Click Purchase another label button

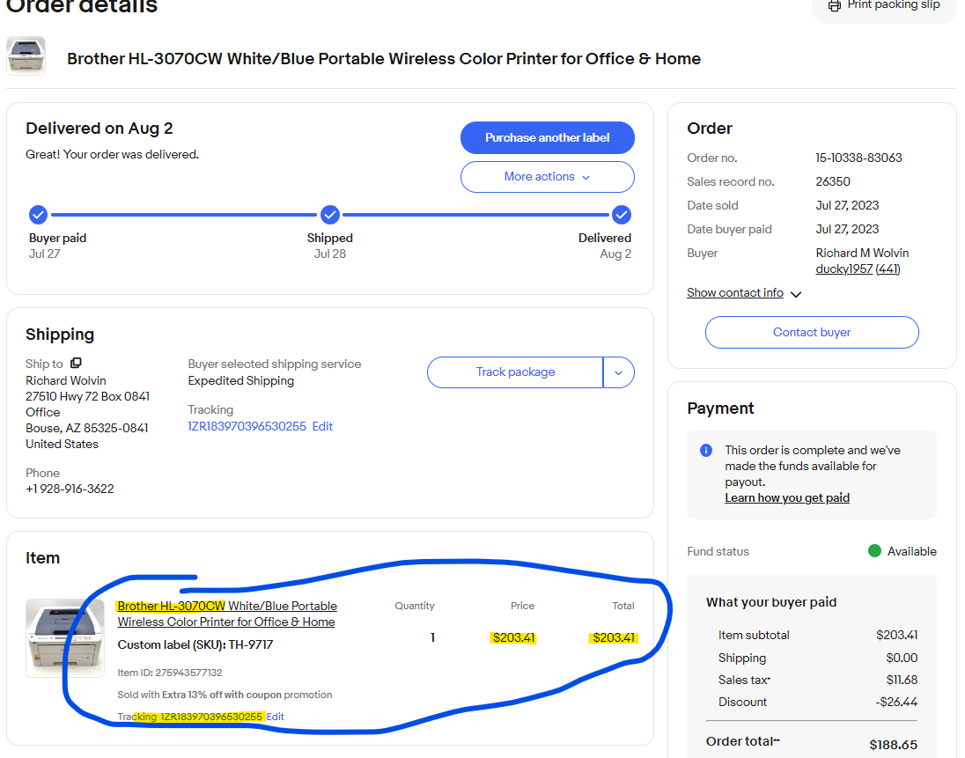(547, 138)
